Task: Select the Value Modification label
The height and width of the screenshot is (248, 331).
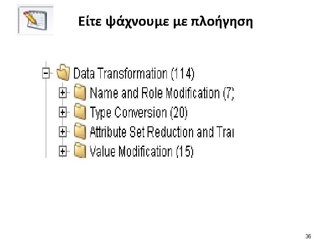Action: pos(130,151)
